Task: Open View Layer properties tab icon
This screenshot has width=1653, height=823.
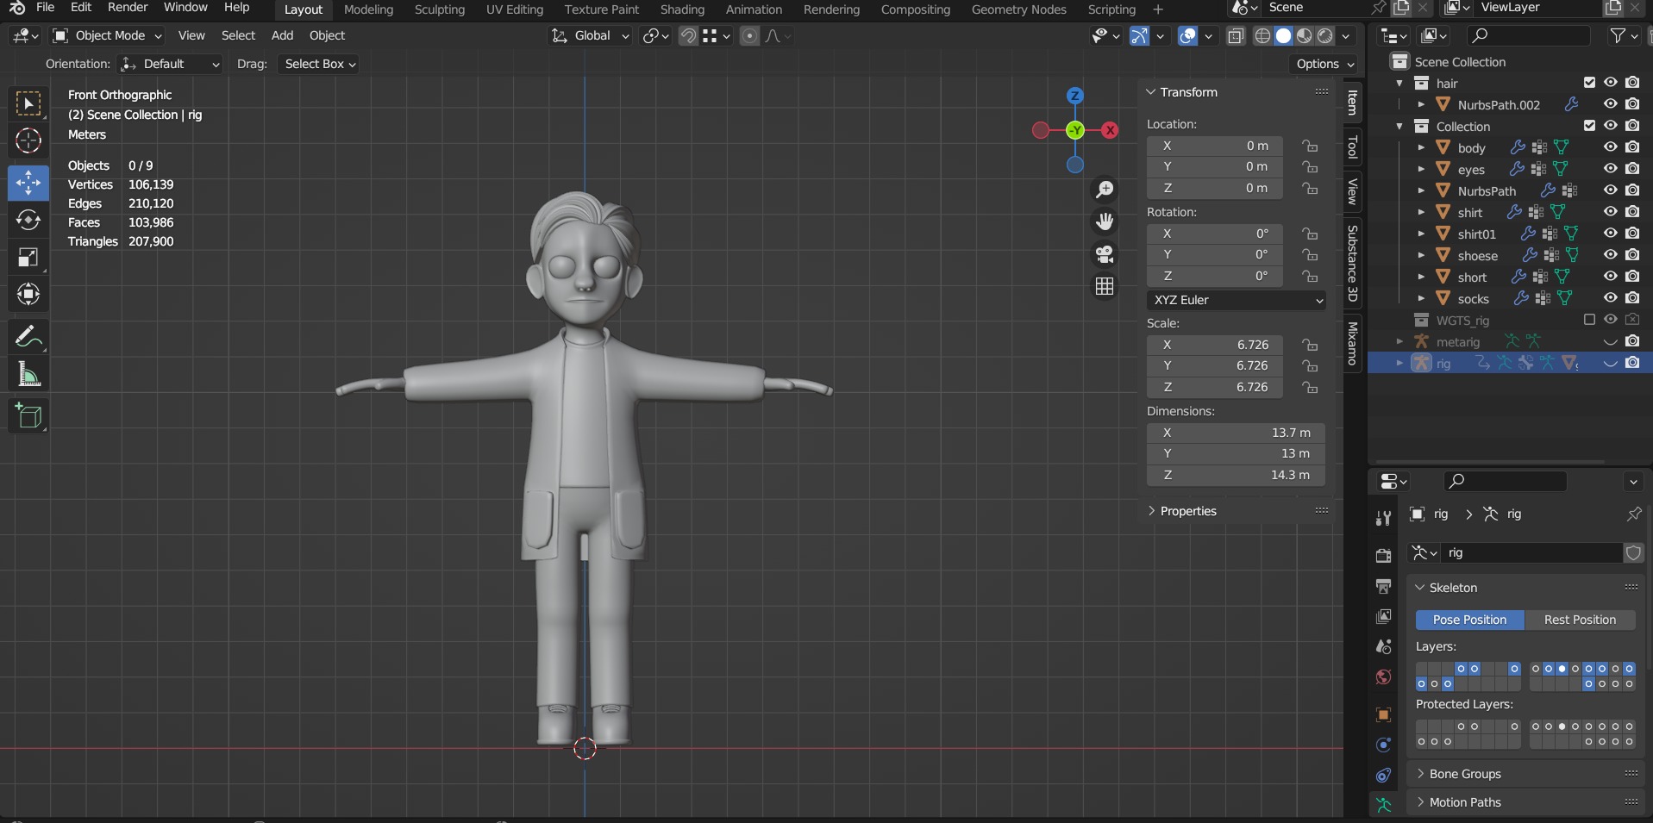Action: (x=1384, y=616)
